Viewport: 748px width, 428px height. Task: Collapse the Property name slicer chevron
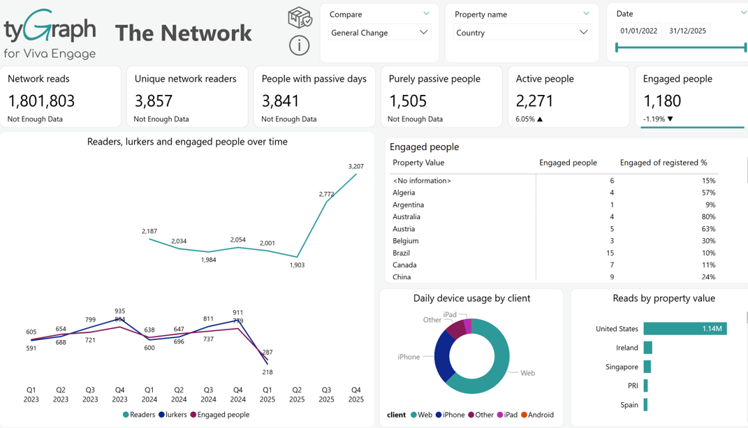coord(586,13)
